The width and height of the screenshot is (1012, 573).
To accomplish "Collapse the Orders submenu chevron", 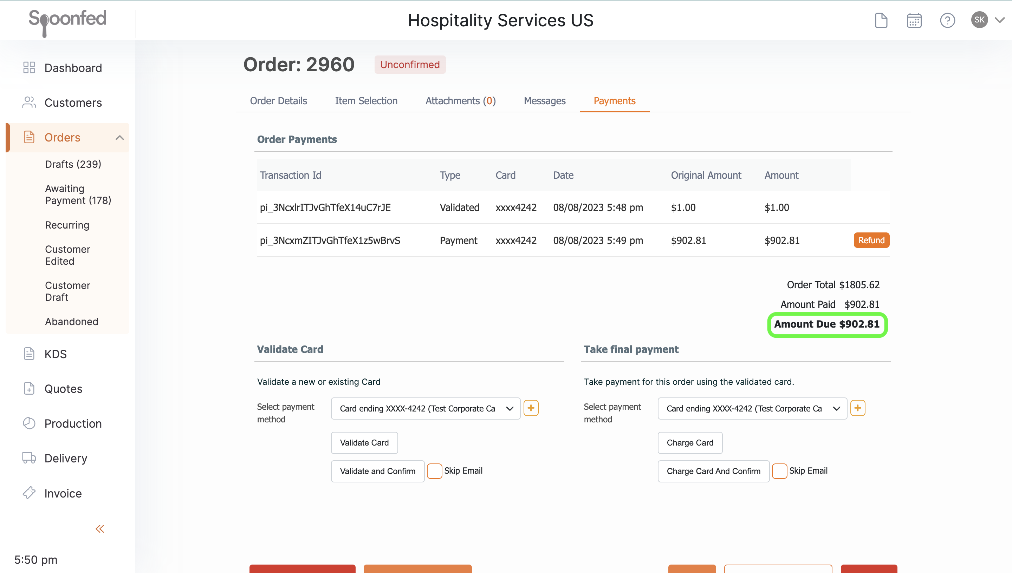I will [x=120, y=138].
